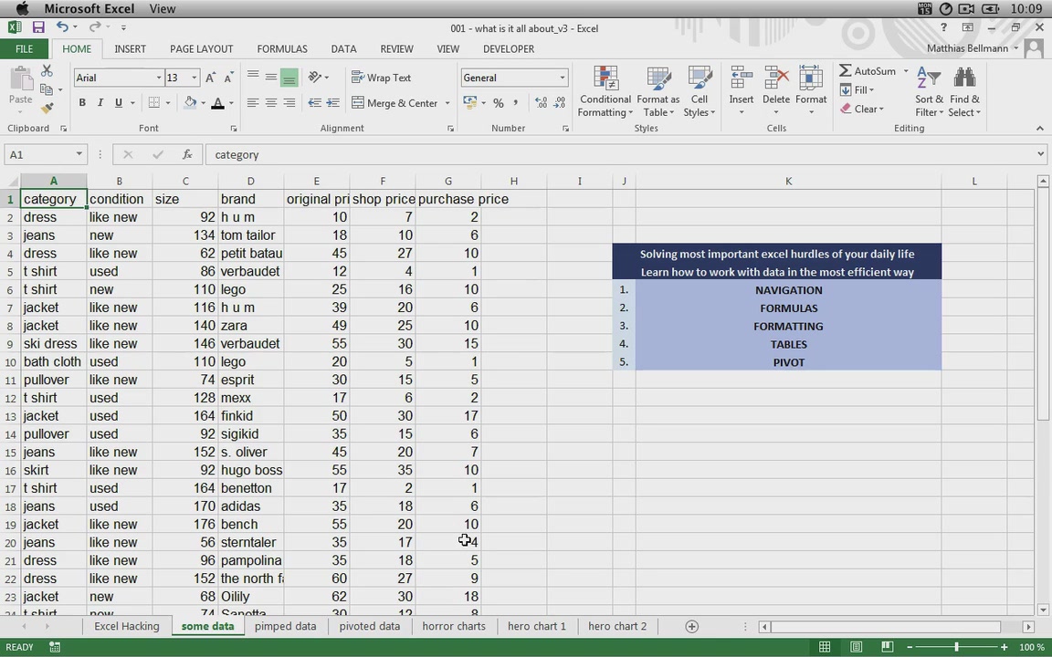Open the FILE tab
1052x657 pixels.
[24, 49]
